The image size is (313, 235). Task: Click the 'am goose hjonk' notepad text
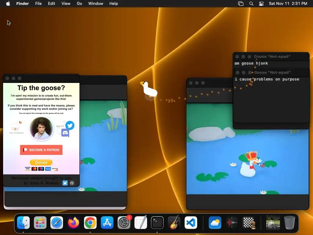251,63
